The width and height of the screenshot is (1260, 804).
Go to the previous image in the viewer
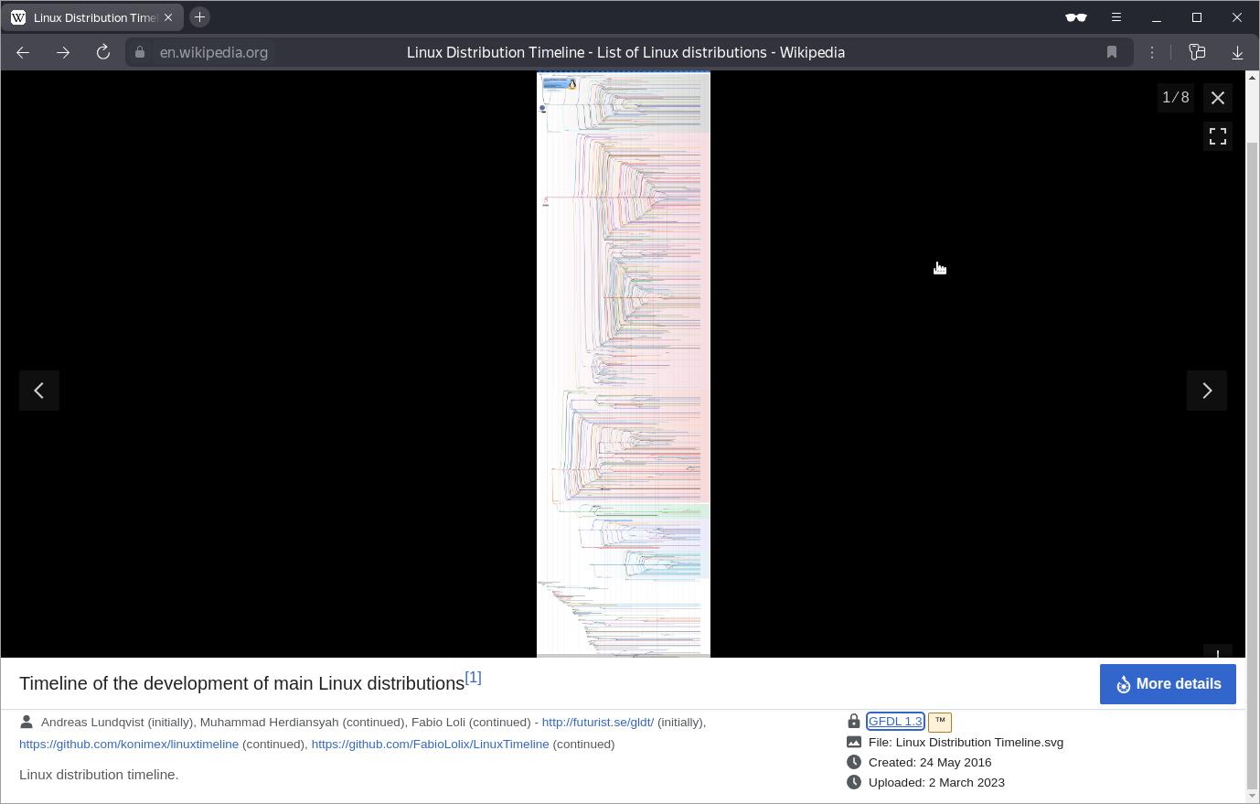tap(39, 391)
